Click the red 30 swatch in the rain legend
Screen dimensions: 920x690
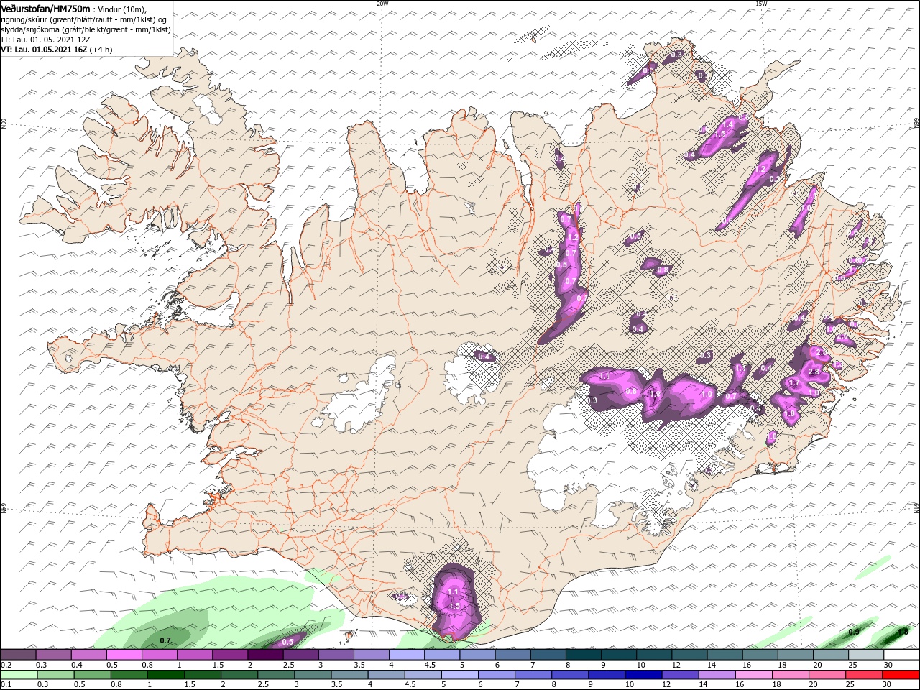[x=901, y=675]
